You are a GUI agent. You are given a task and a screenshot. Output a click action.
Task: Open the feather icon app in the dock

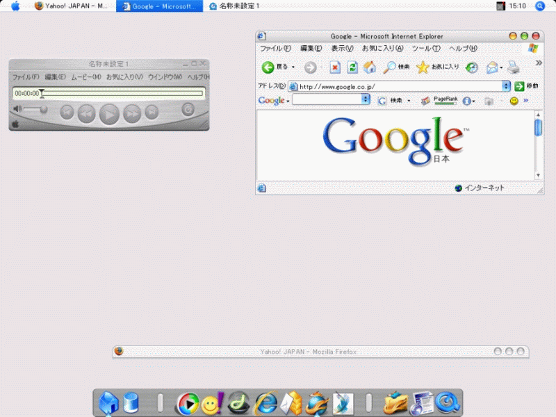[x=343, y=403]
